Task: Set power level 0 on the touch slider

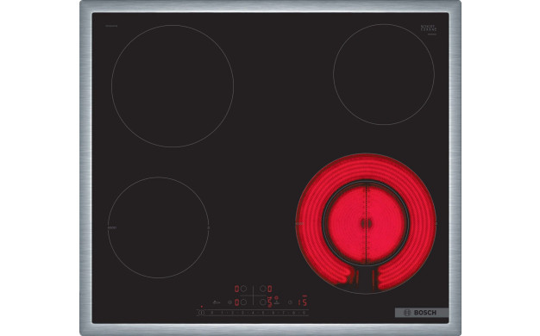Action: coord(212,313)
